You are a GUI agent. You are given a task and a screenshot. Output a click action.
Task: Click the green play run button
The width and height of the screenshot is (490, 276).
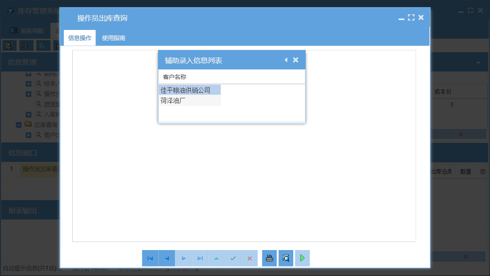pos(302,258)
